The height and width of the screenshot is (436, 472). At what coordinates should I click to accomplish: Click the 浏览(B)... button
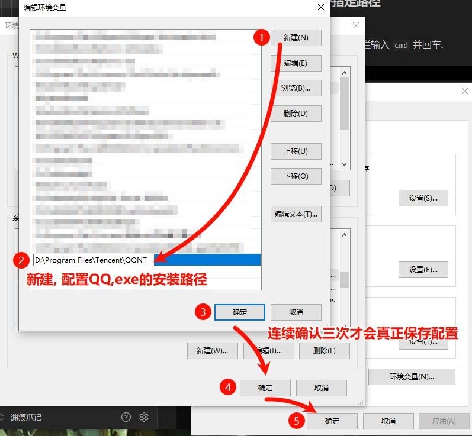point(296,88)
